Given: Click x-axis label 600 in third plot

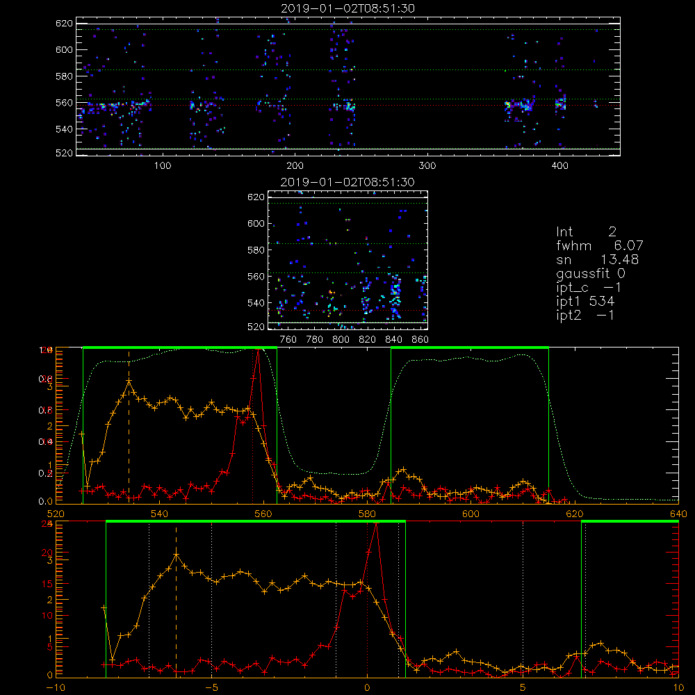Looking at the screenshot, I should point(471,514).
